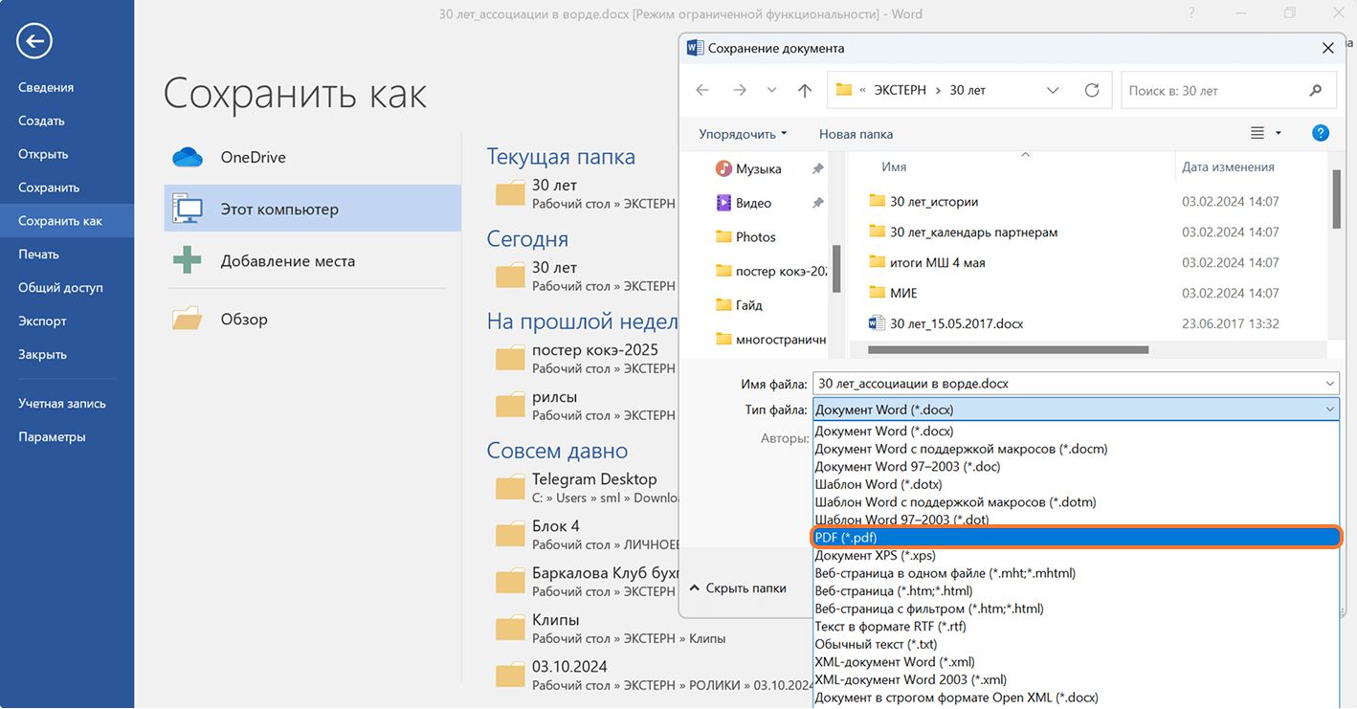
Task: Choose 'Шаблон Word (*.dotx)' file type
Action: (1076, 484)
